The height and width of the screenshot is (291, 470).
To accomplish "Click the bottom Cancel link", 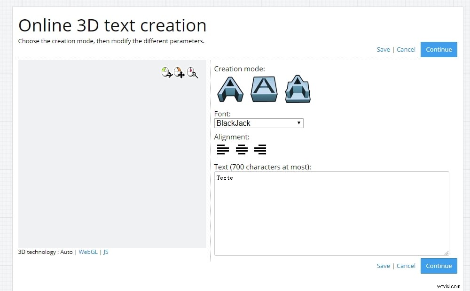I will 406,266.
